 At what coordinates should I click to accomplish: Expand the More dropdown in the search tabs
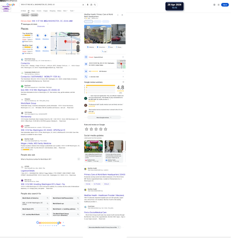[x=65, y=11]
